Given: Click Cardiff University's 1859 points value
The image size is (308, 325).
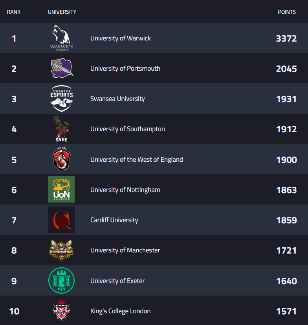Looking at the screenshot, I should click(x=286, y=220).
